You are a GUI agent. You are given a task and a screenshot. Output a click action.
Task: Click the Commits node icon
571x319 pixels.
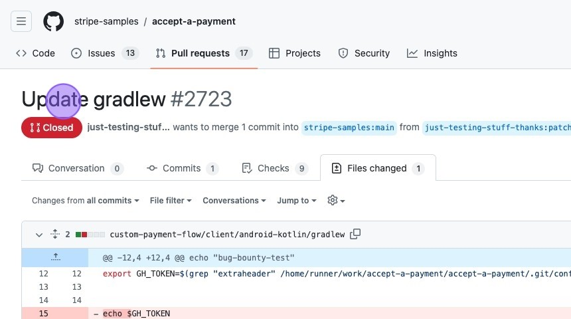tap(152, 168)
